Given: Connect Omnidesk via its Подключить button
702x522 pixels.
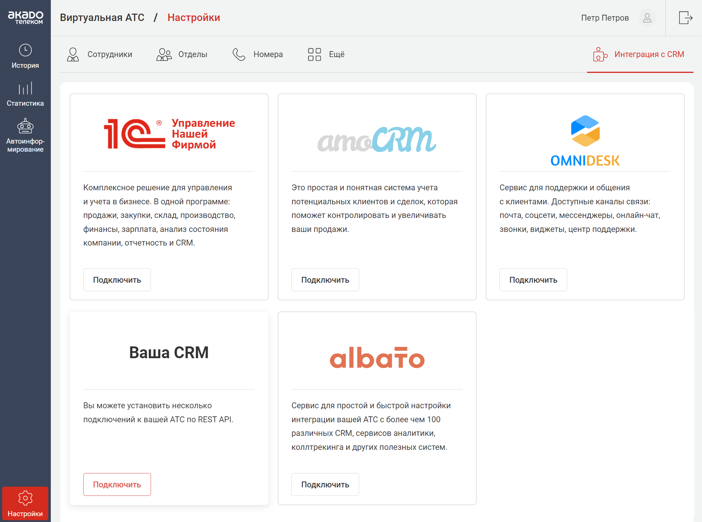Looking at the screenshot, I should coord(533,280).
